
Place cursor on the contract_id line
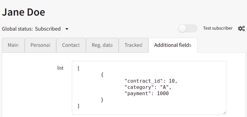coord(151,81)
